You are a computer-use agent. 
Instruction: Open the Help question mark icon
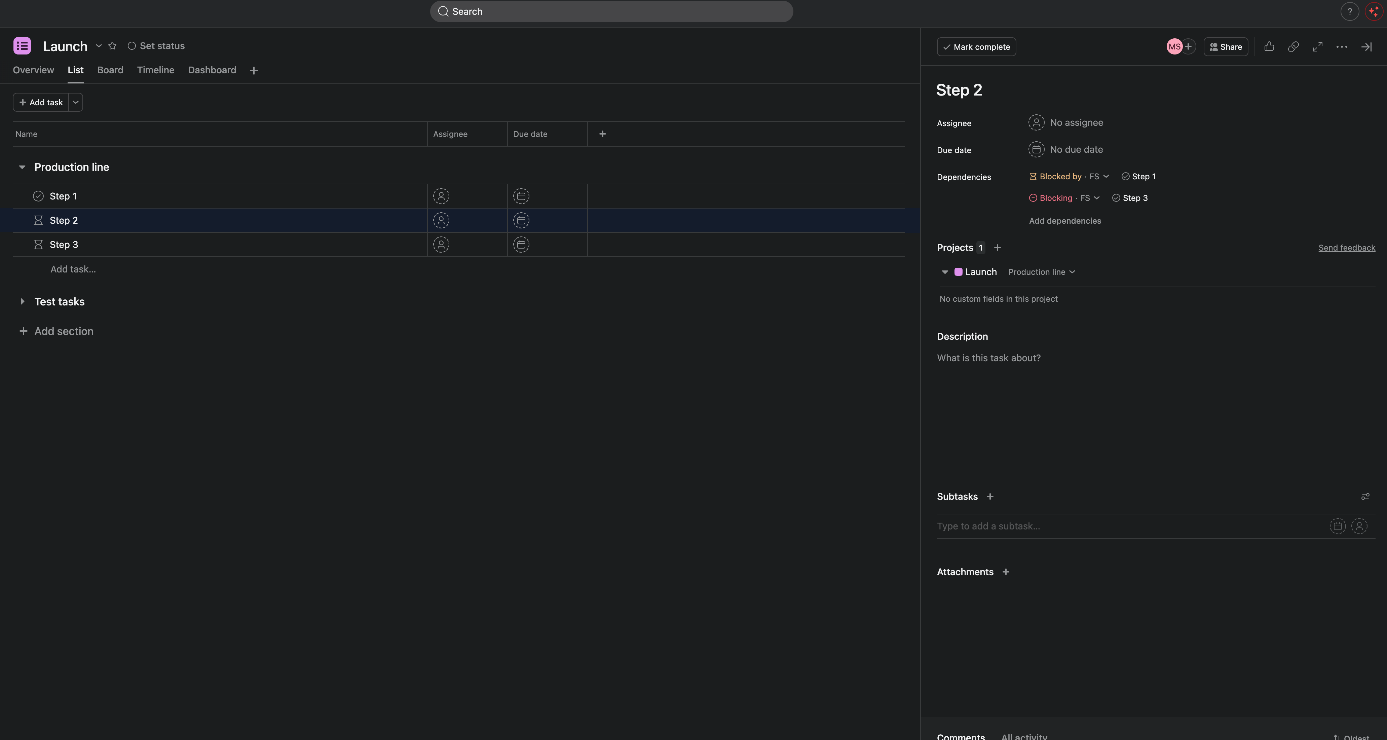1349,11
